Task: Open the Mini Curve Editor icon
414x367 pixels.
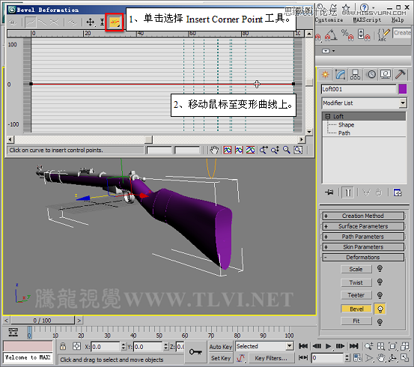Action: pyautogui.click(x=13, y=332)
